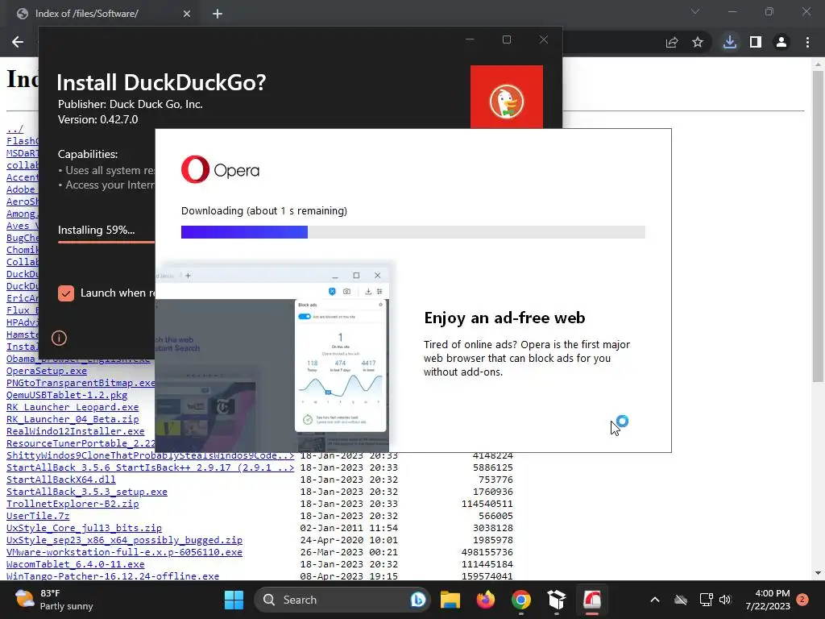This screenshot has width=825, height=619.
Task: Open StartAllBack_3.5.6 StartIsBack++ link
Action: [150, 467]
